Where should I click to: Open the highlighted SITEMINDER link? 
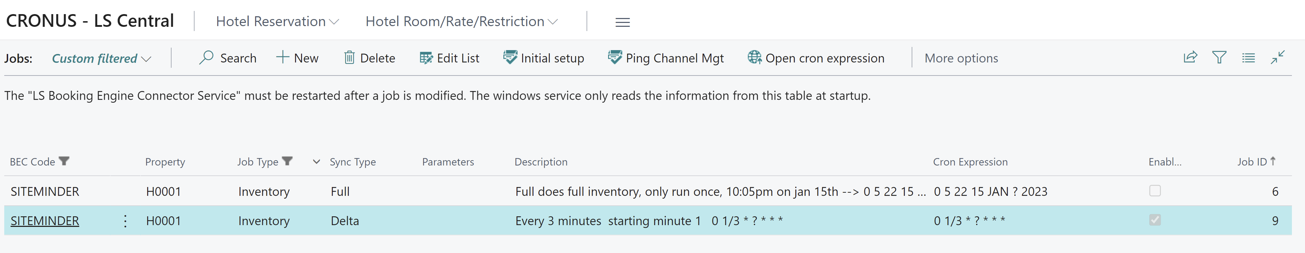45,221
